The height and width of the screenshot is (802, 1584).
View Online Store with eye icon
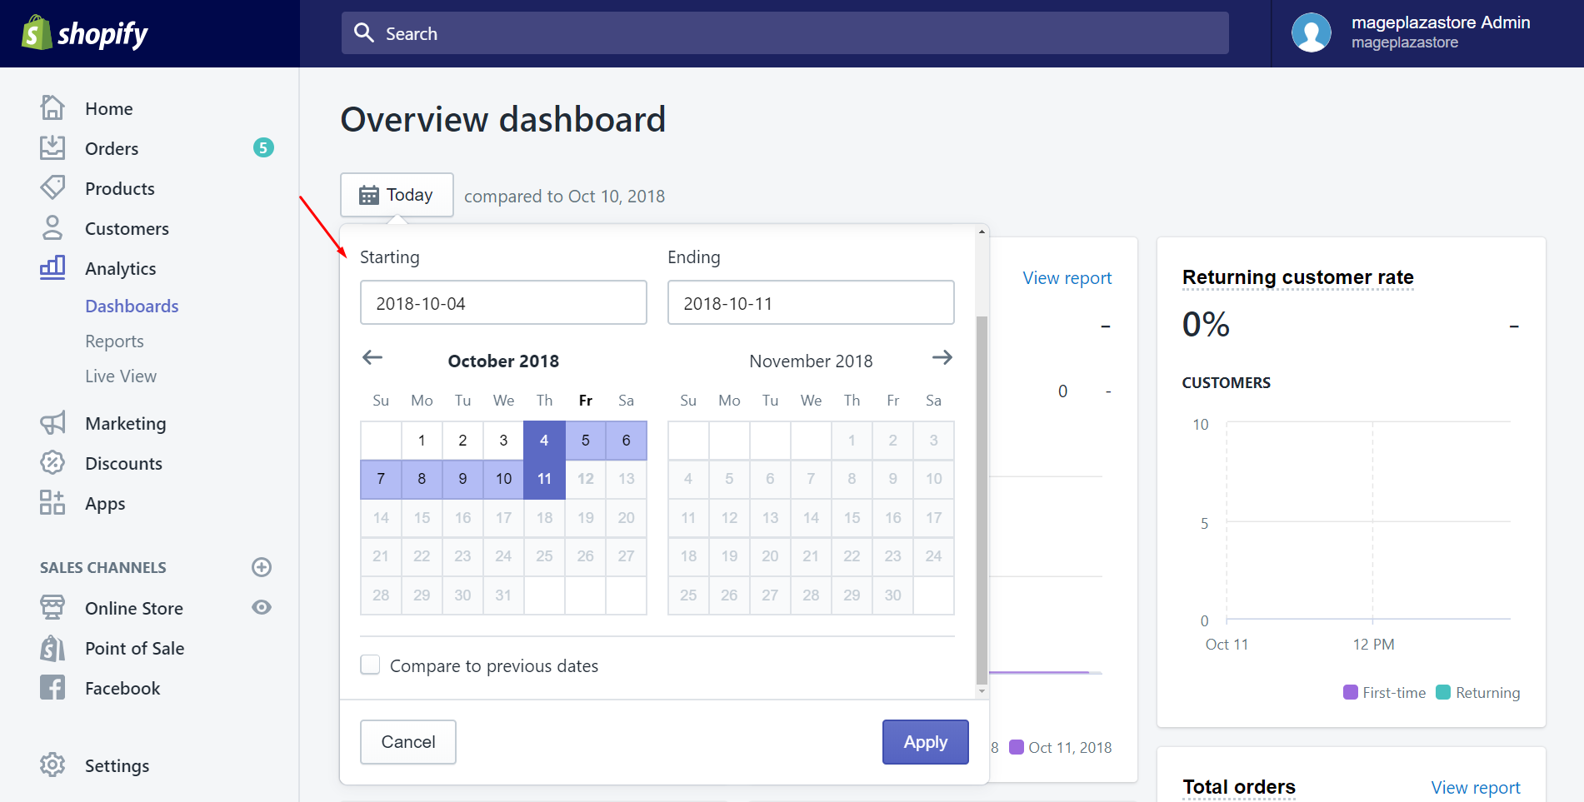(x=262, y=607)
